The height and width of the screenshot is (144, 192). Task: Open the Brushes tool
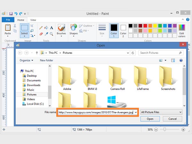tap(61, 29)
